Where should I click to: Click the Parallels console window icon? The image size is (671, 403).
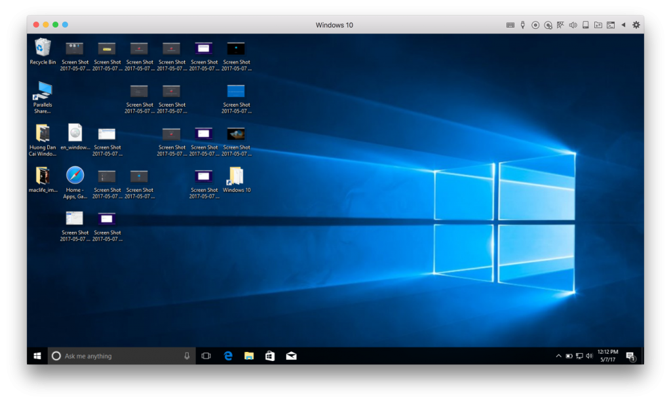click(x=610, y=24)
